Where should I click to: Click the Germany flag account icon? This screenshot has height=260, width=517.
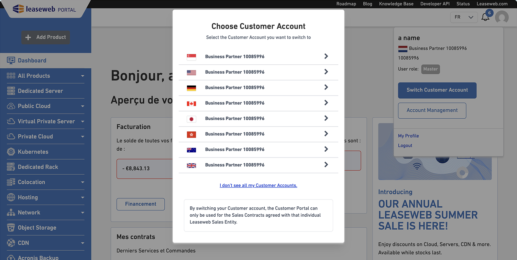[x=191, y=88]
